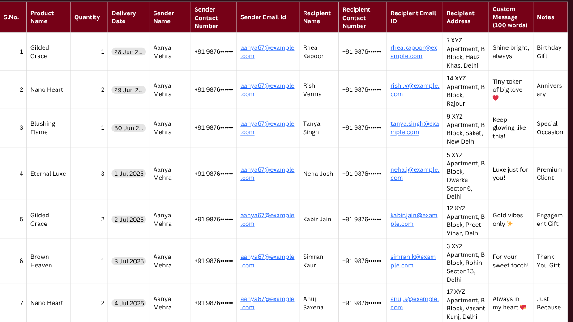The image size is (573, 322).
Task: Open anuj.s@example.com recipient email link
Action: (414, 303)
